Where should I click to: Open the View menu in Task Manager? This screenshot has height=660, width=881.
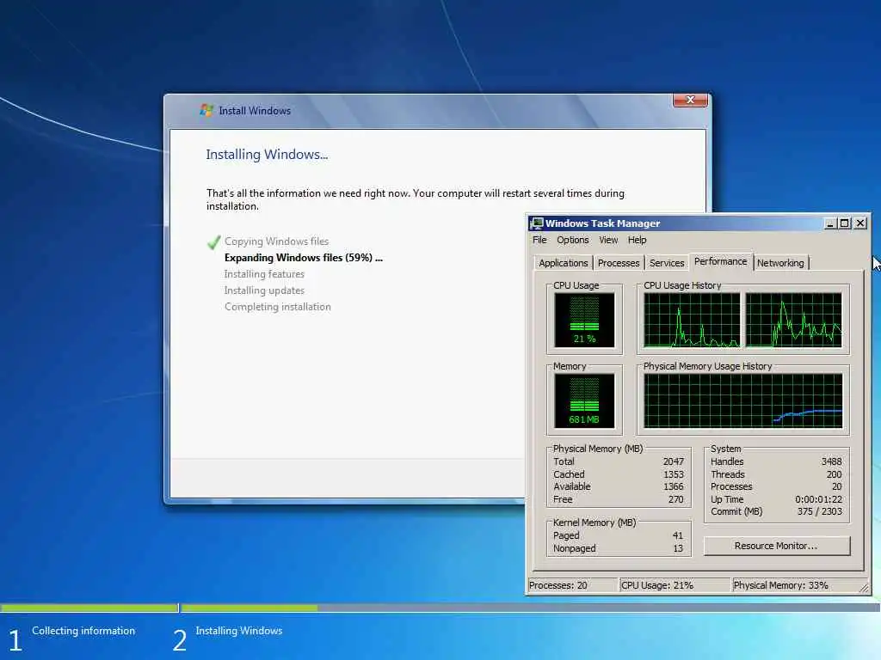tap(608, 240)
